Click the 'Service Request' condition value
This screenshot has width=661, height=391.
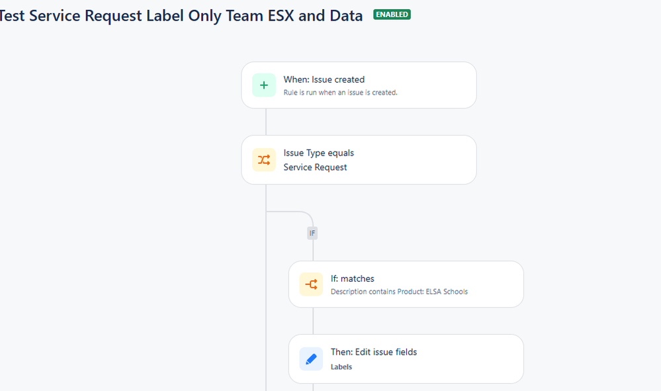click(315, 167)
